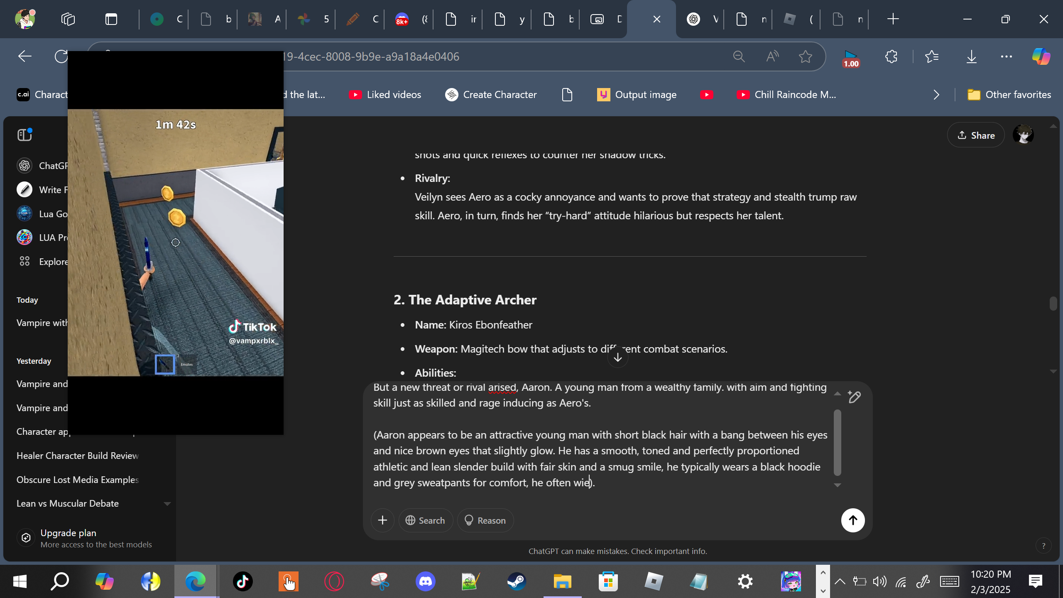This screenshot has width=1063, height=598.
Task: Expand the bookmarks bar overflow chevron
Action: tap(936, 95)
